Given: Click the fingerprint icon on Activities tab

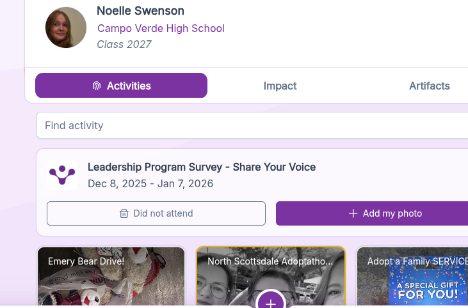Looking at the screenshot, I should 97,86.
